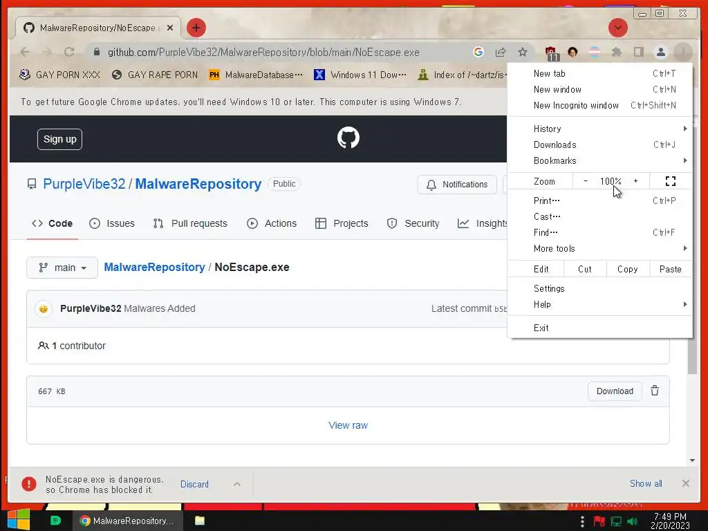708x531 pixels.
Task: Select New Incognito window menu item
Action: [600, 105]
